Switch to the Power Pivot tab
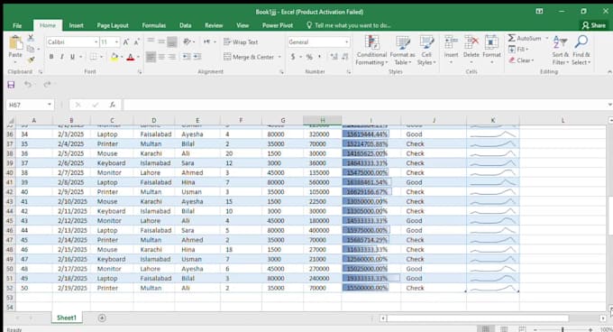Screen dimensions: 613x332 (x=278, y=25)
